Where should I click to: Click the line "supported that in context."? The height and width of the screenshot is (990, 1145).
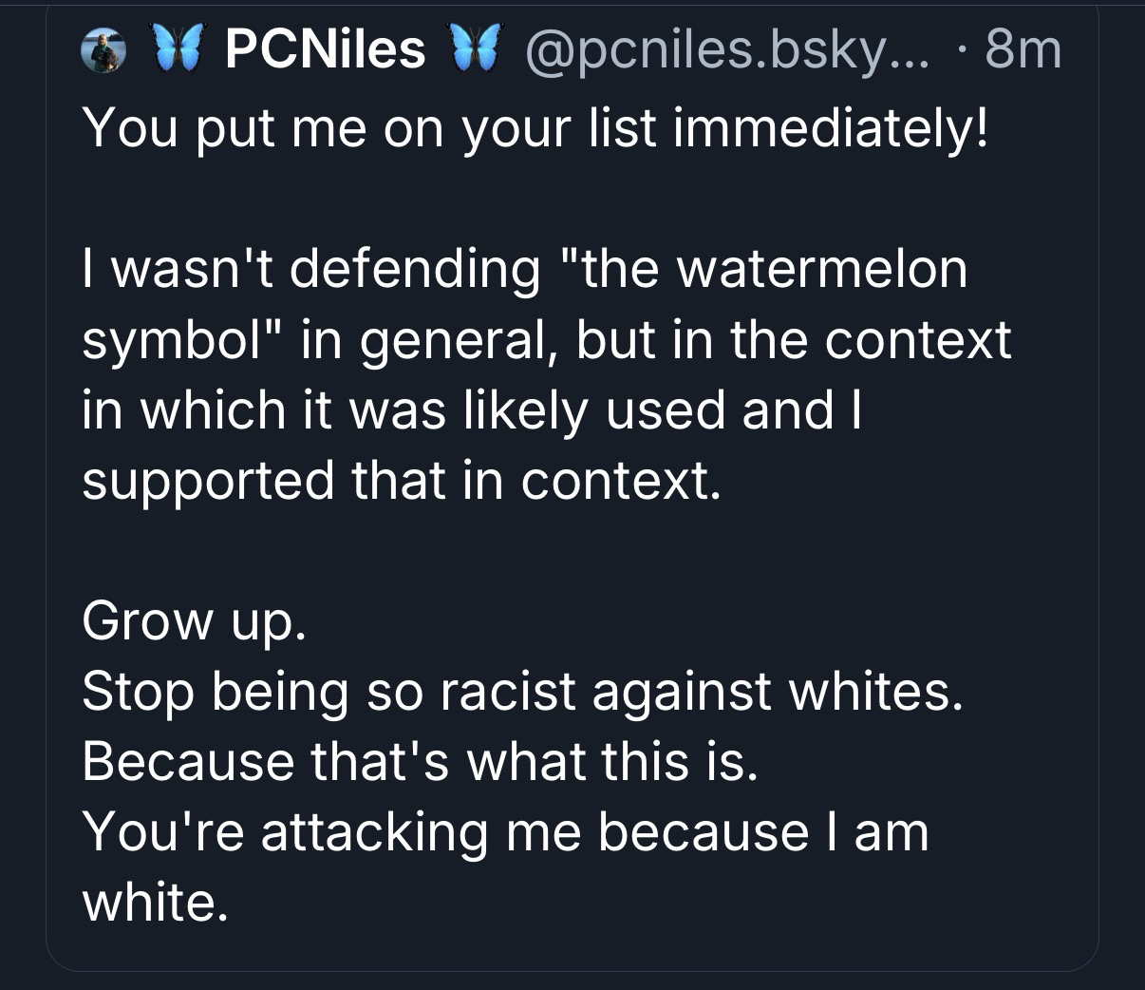(402, 480)
